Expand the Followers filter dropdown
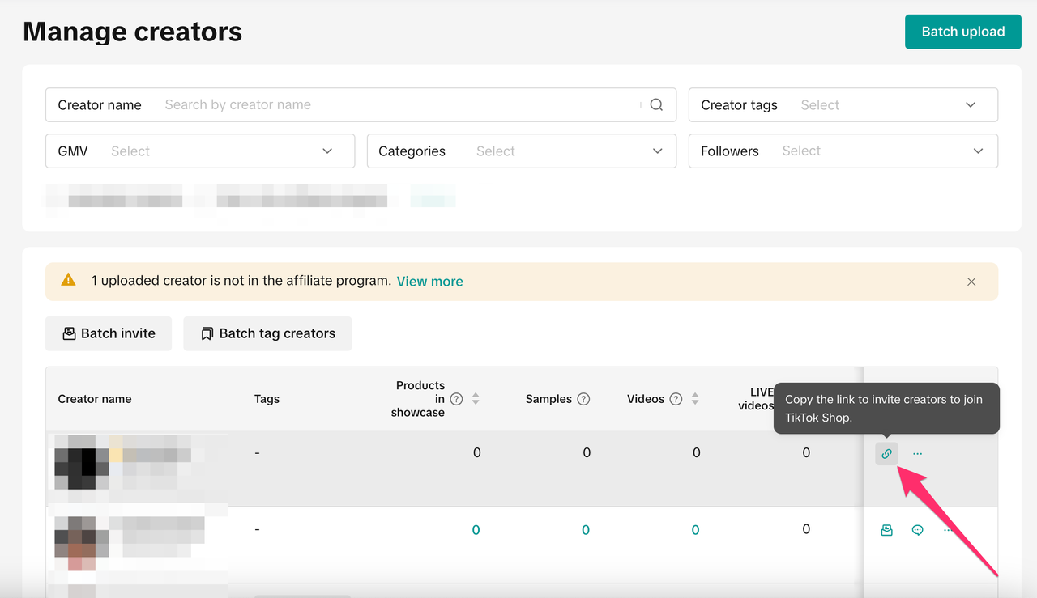1037x598 pixels. (843, 151)
